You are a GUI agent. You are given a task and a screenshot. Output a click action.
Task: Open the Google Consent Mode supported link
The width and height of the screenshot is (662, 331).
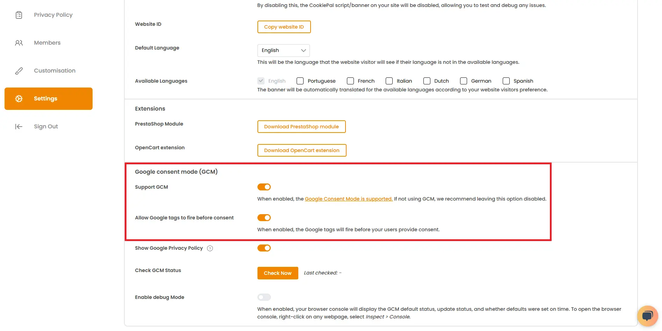348,199
